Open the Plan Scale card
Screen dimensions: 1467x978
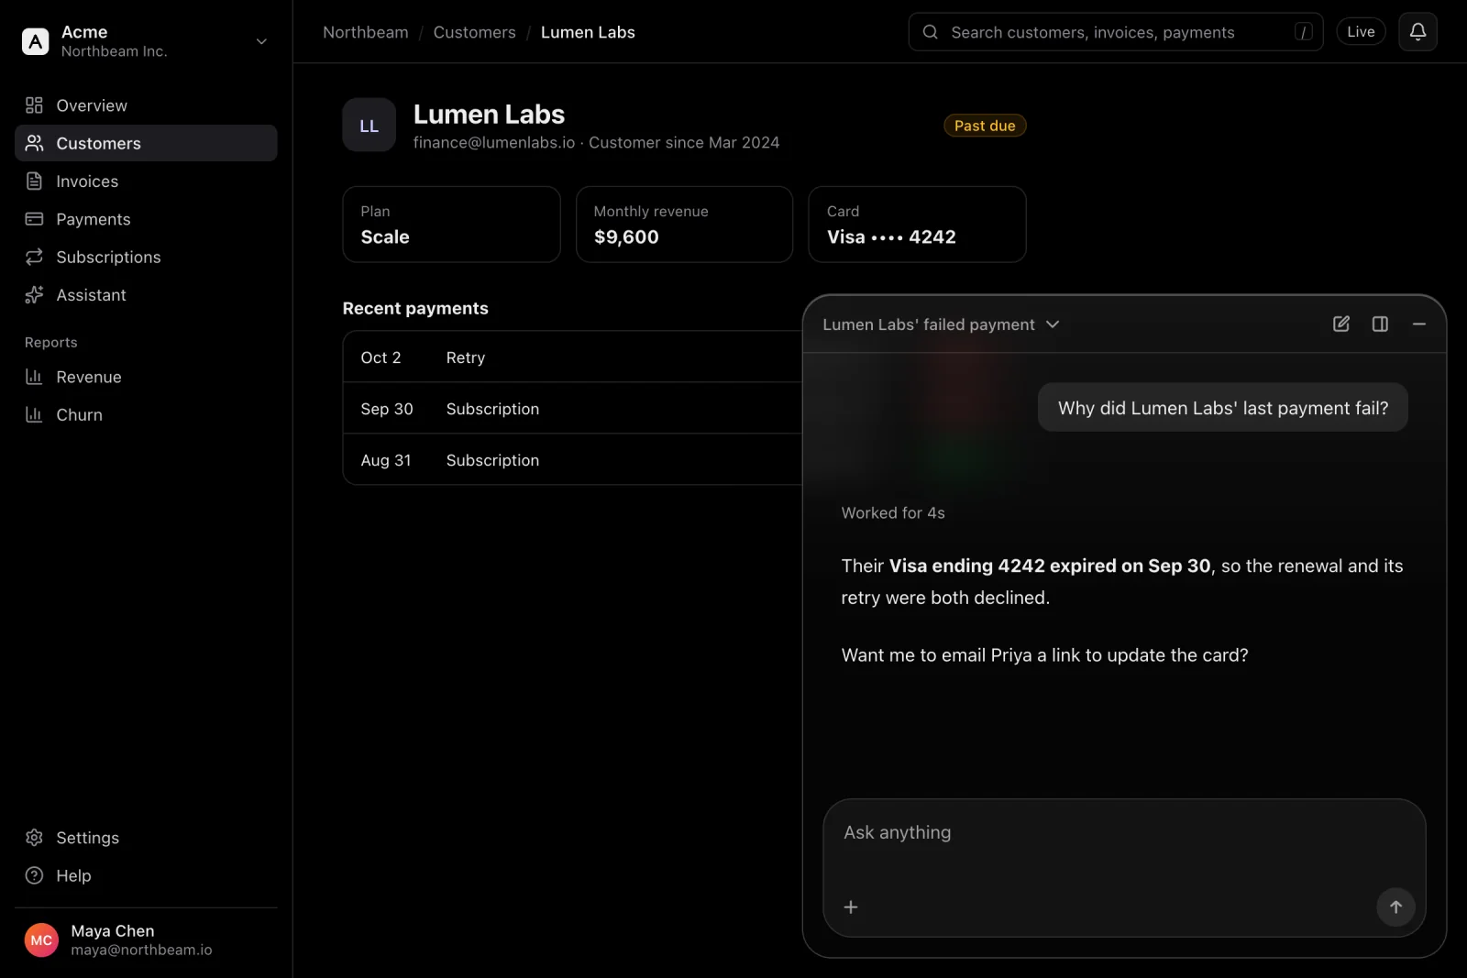[451, 225]
